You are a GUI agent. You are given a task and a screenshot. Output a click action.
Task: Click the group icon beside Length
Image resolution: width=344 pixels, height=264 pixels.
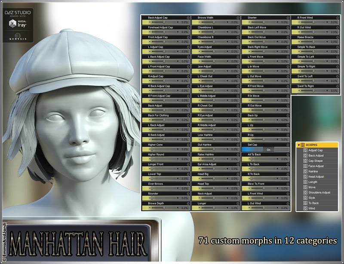pyautogui.click(x=305, y=182)
